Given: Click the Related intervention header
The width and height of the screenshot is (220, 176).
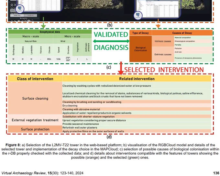Looking at the screenshot, I should coord(137,79).
